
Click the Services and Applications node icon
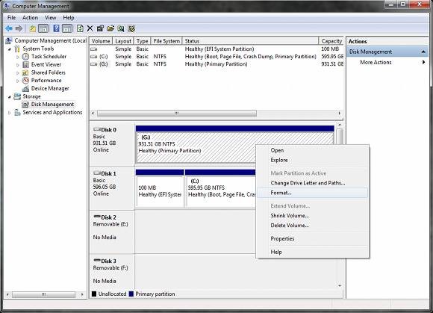tap(17, 113)
